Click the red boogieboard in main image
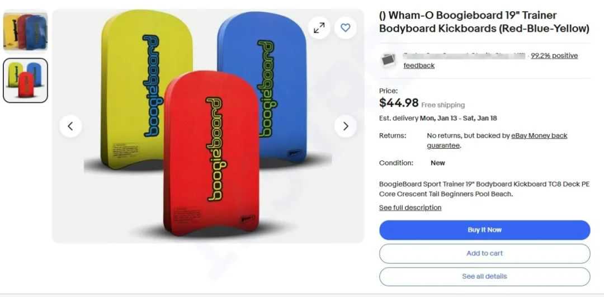 [211, 153]
